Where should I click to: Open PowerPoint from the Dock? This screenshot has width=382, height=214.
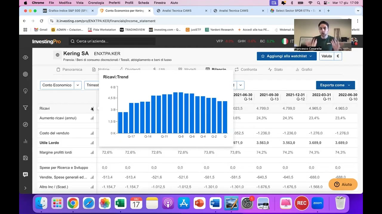coord(199,203)
